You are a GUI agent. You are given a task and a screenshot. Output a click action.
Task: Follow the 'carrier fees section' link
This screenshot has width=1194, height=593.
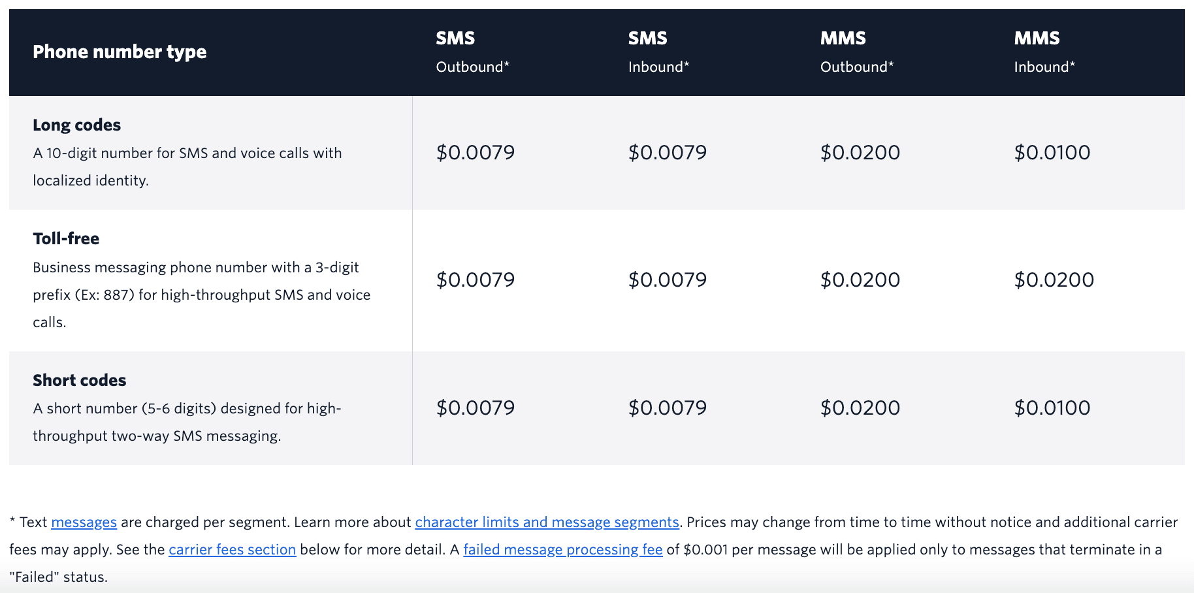coord(232,550)
